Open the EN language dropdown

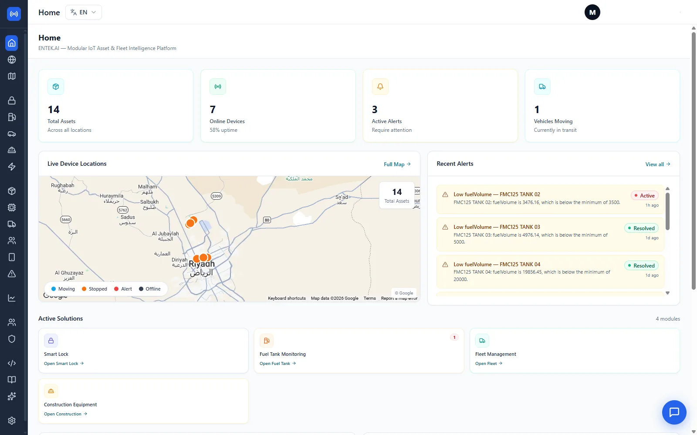84,12
